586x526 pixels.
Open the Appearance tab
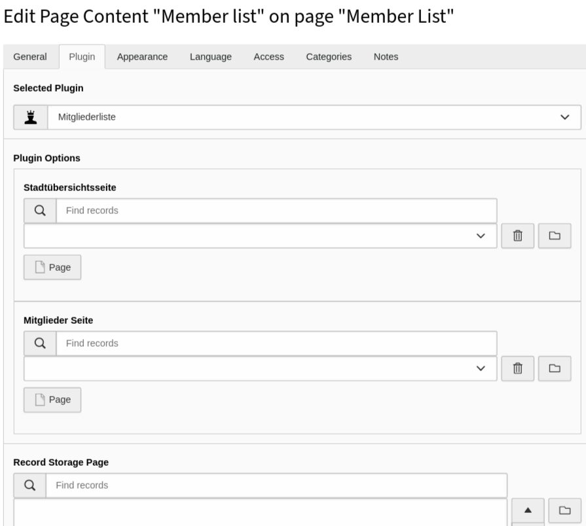click(142, 57)
